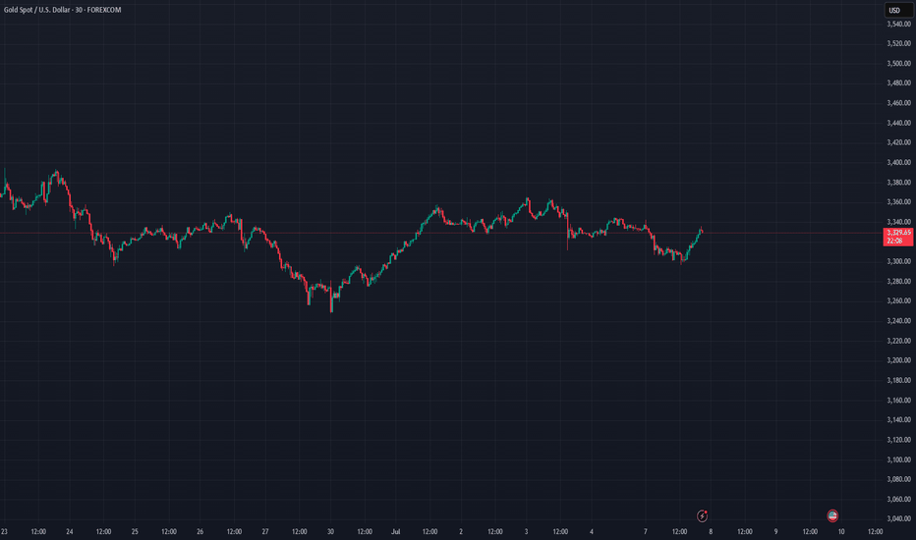The width and height of the screenshot is (916, 540).
Task: Select the red 3,329.65 current price label
Action: point(898,237)
